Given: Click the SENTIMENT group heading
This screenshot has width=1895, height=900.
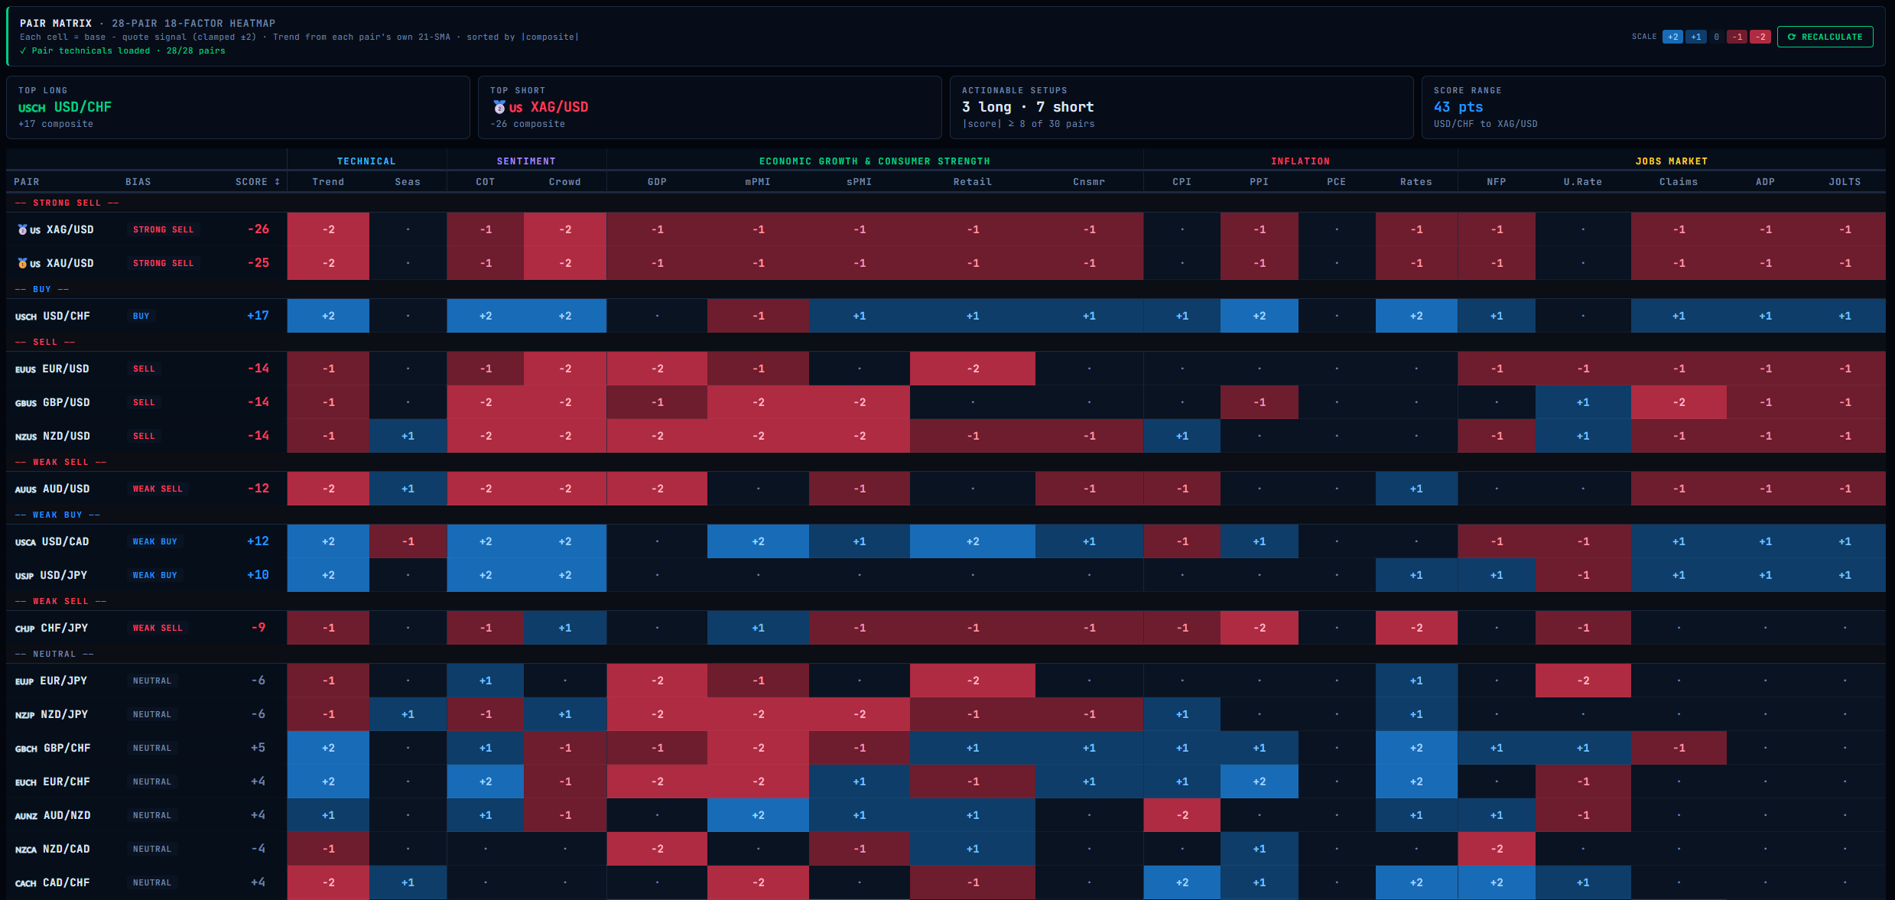Looking at the screenshot, I should click(526, 161).
